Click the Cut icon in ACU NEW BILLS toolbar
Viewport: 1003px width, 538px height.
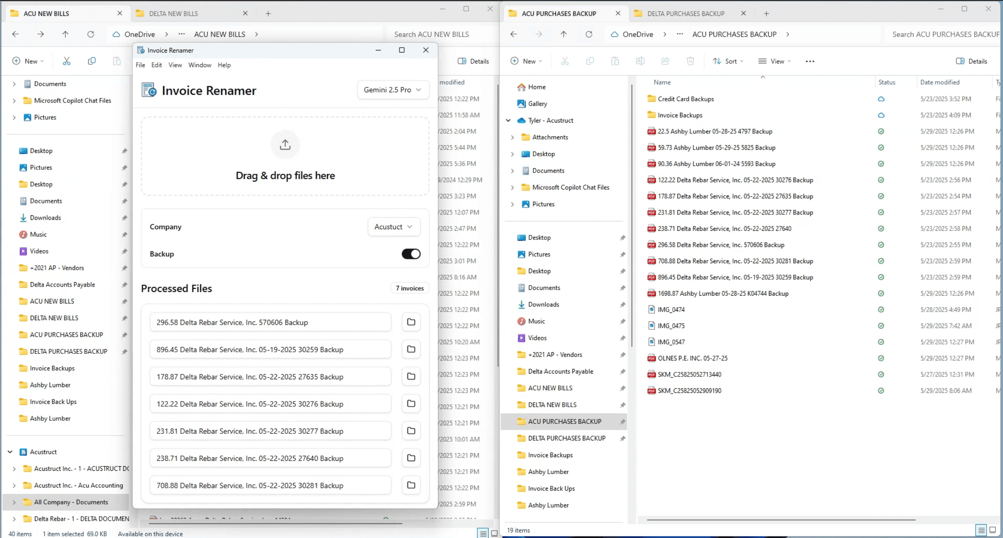coord(66,61)
